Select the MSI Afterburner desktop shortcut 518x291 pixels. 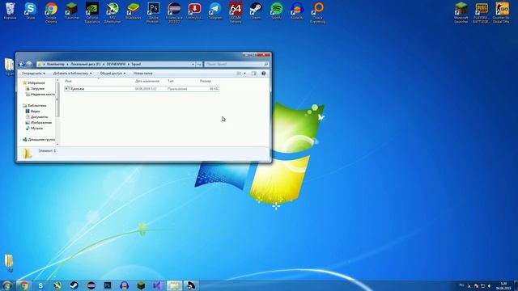113,13
